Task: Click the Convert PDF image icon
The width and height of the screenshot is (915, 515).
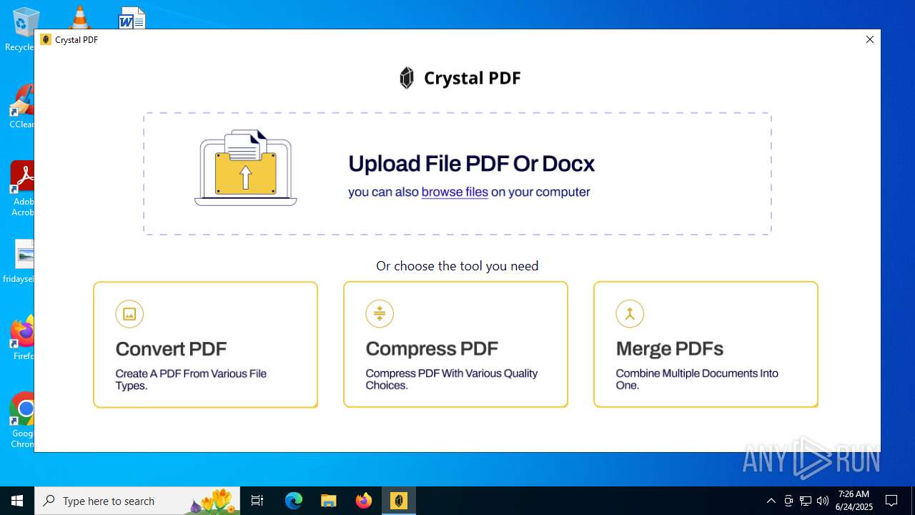Action: (129, 313)
